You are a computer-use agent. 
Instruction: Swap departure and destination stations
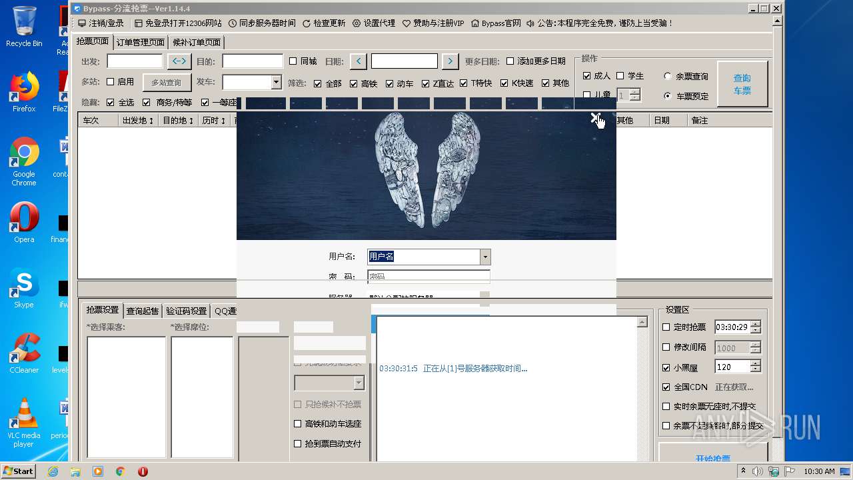click(179, 61)
